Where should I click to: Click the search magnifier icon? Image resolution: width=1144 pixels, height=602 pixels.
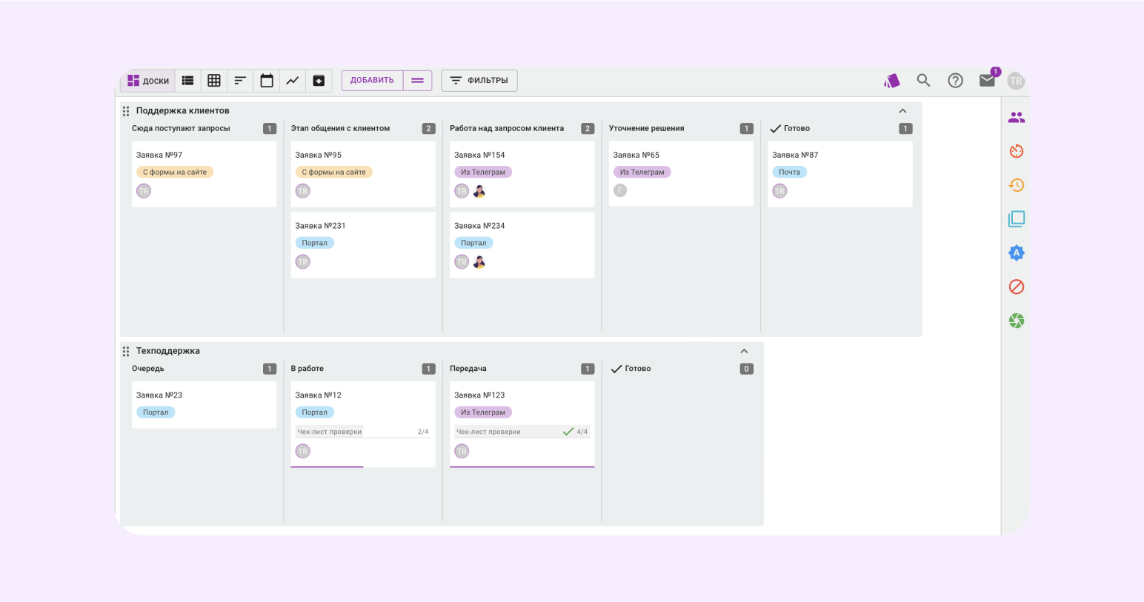[923, 81]
